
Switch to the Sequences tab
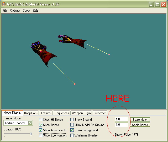pos(62,113)
